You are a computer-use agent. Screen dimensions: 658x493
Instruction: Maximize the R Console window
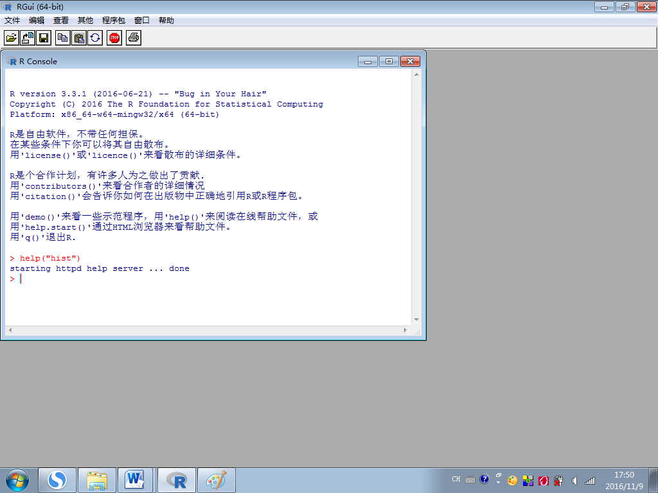click(x=389, y=62)
